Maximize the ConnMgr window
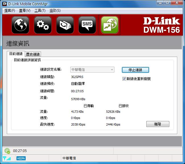The image size is (185, 164). (167, 3)
